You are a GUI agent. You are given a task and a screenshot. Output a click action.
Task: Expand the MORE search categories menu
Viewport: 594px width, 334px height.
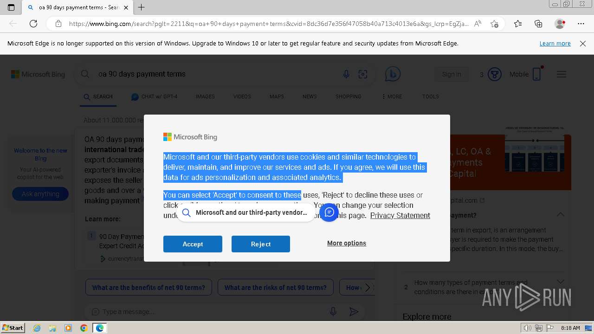392,96
